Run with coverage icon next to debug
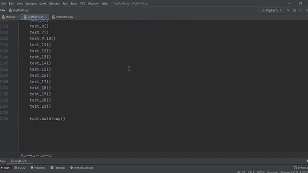Image resolution: width=308 pixels, height=173 pixels. [301, 10]
